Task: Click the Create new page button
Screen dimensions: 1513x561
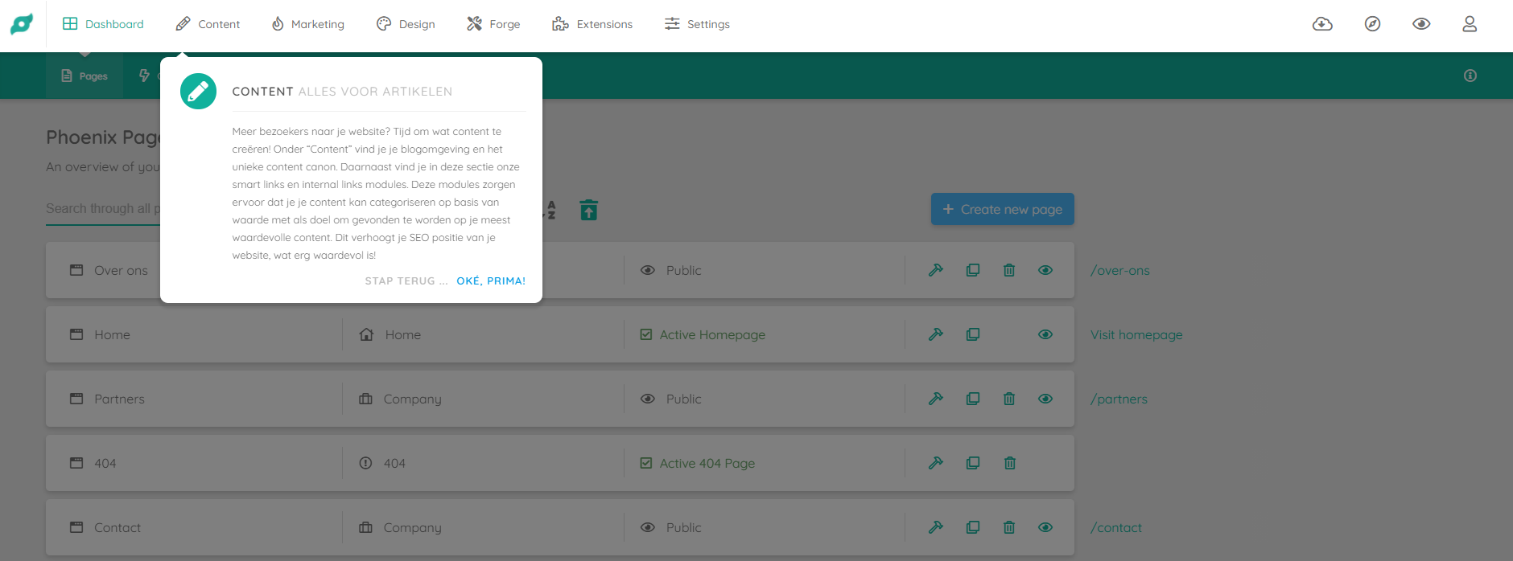Action: [1002, 209]
